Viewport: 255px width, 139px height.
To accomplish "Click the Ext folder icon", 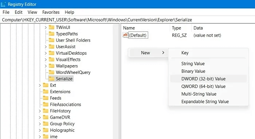I will (x=46, y=85).
